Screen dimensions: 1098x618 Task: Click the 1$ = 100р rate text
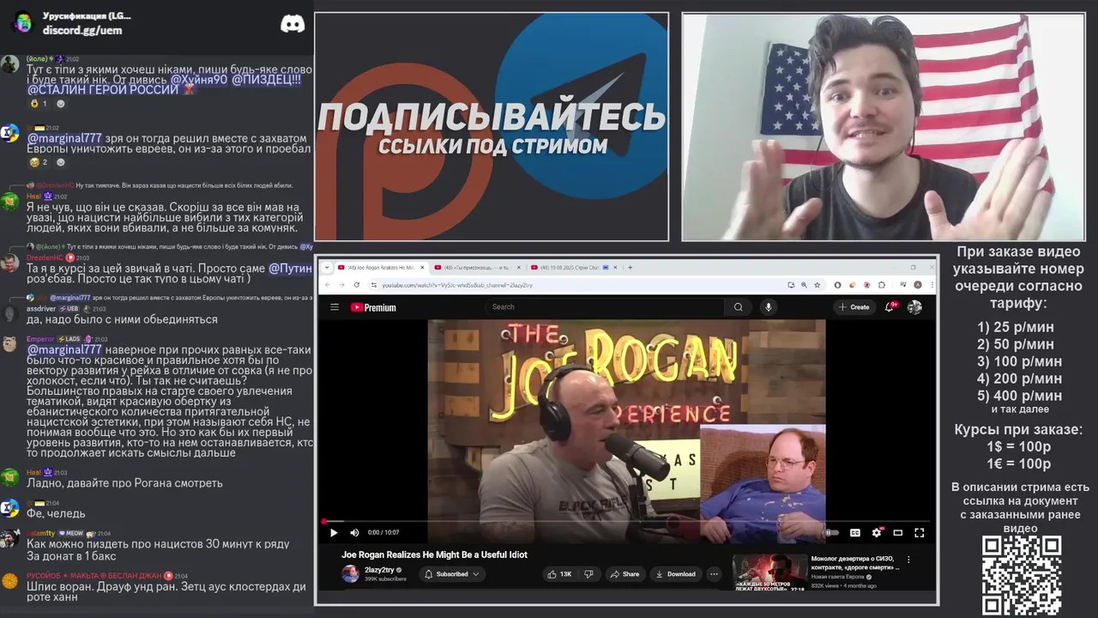(x=1018, y=446)
